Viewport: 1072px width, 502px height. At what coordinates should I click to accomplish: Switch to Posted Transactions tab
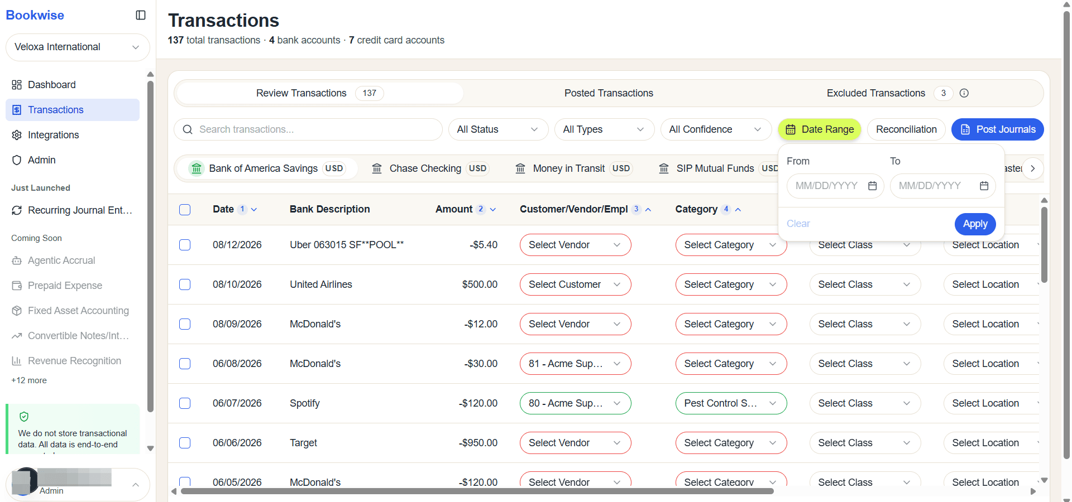coord(609,93)
